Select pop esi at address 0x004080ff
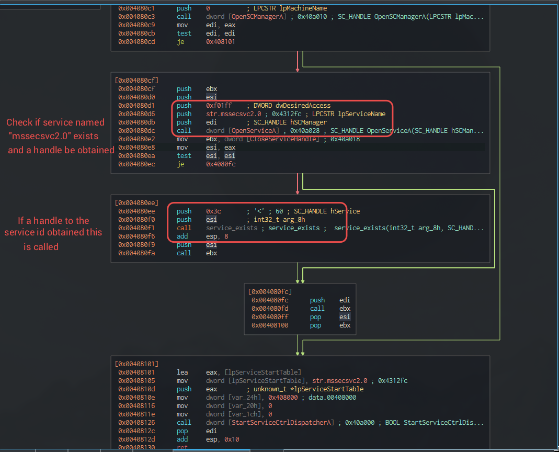Viewport: 559px width, 452px height. pyautogui.click(x=301, y=317)
